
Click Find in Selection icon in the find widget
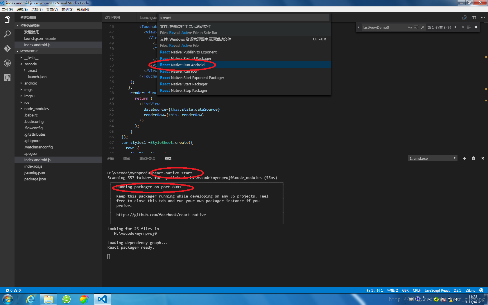[469, 27]
